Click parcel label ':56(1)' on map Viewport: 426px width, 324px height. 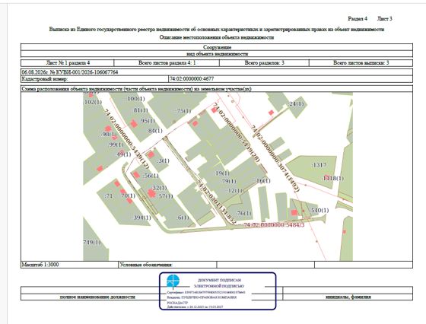coord(151,176)
